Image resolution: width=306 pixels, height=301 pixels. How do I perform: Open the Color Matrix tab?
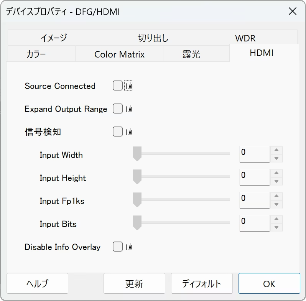click(x=119, y=54)
